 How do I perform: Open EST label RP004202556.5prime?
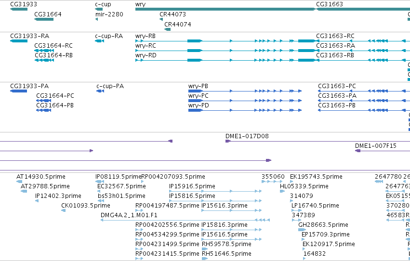point(167,225)
